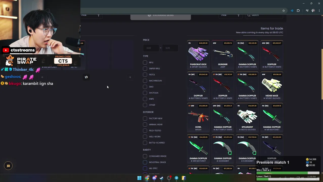The width and height of the screenshot is (323, 182).
Task: Enable the Consumer Grade rarity checkbox
Action: pos(145,156)
